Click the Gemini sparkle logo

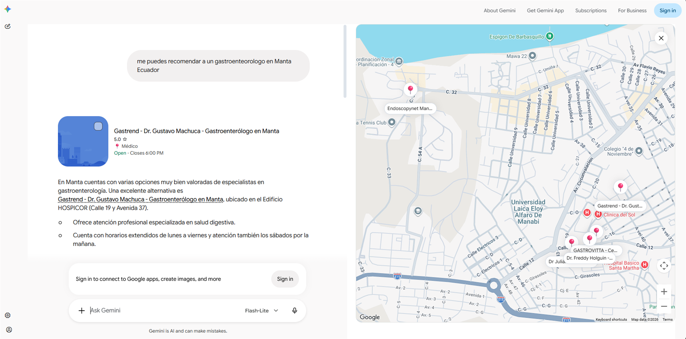pos(8,9)
